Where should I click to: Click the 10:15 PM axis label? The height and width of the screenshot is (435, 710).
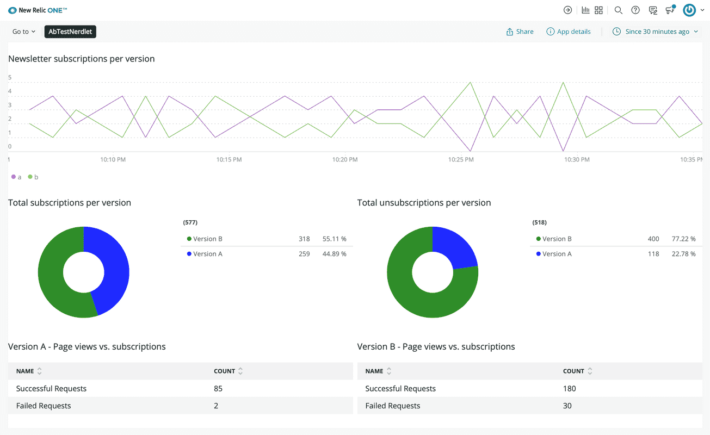[229, 160]
